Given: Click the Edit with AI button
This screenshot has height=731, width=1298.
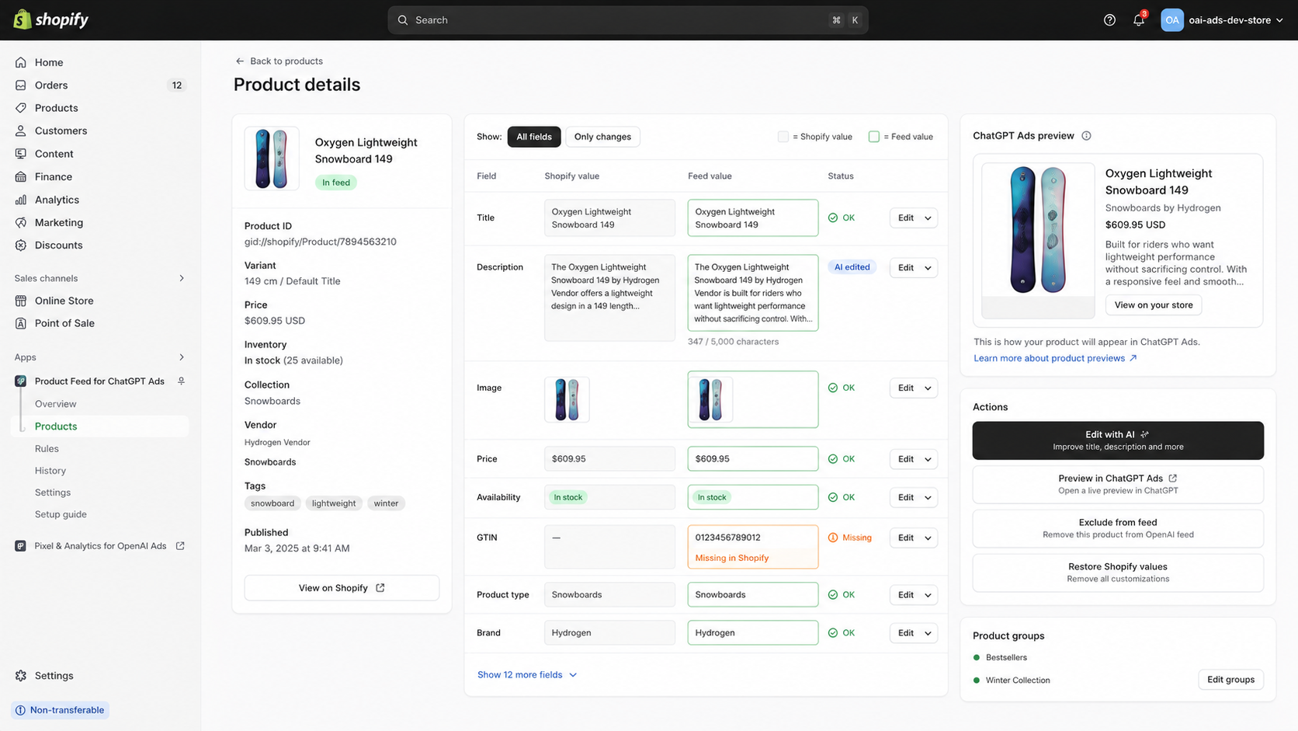Looking at the screenshot, I should [1118, 440].
